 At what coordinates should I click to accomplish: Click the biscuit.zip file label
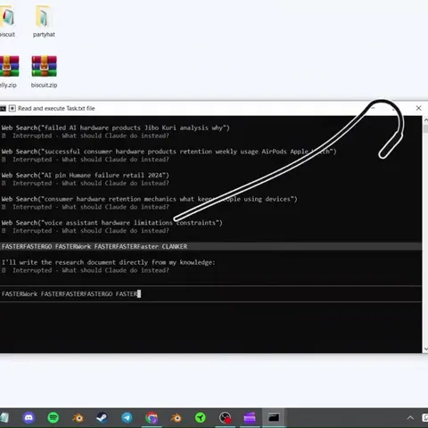pos(44,85)
